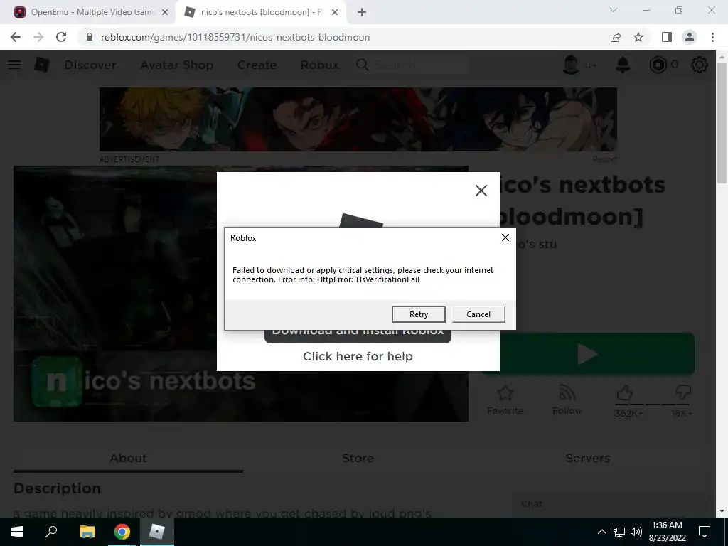Open a new browser tab with plus
728x546 pixels.
[x=362, y=13]
